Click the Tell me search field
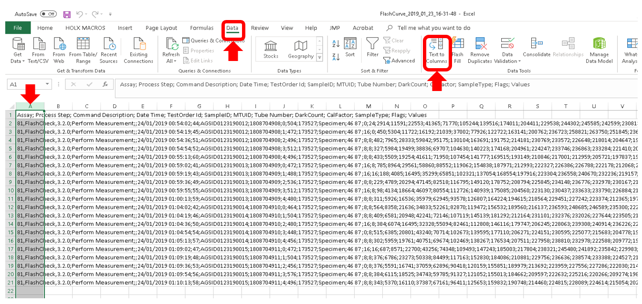 [x=433, y=28]
